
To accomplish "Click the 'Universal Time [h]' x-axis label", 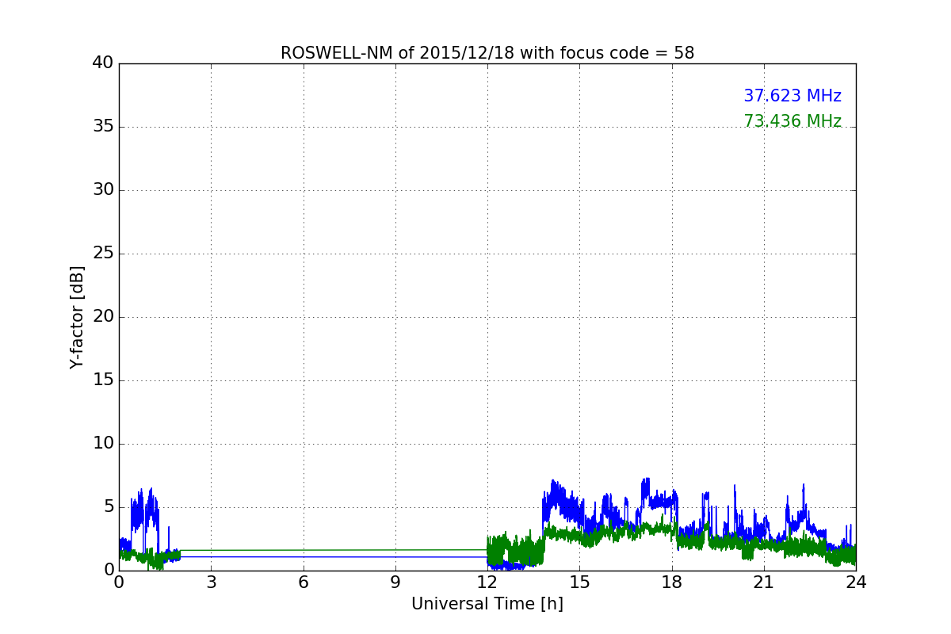I will (487, 604).
